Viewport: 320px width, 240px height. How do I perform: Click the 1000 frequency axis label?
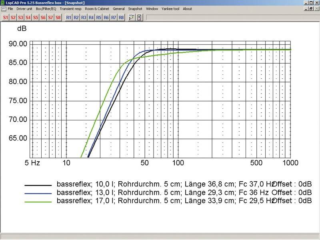tap(290, 163)
